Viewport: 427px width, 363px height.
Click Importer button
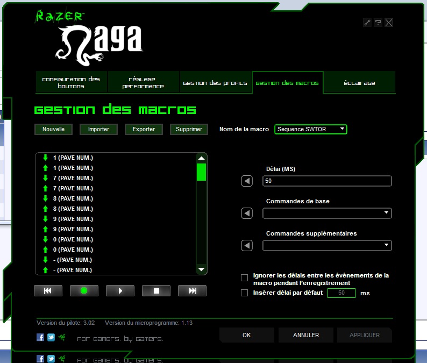(98, 130)
